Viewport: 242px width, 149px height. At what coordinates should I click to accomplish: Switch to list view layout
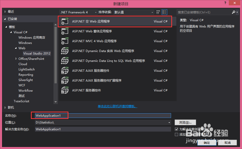pos(164,12)
